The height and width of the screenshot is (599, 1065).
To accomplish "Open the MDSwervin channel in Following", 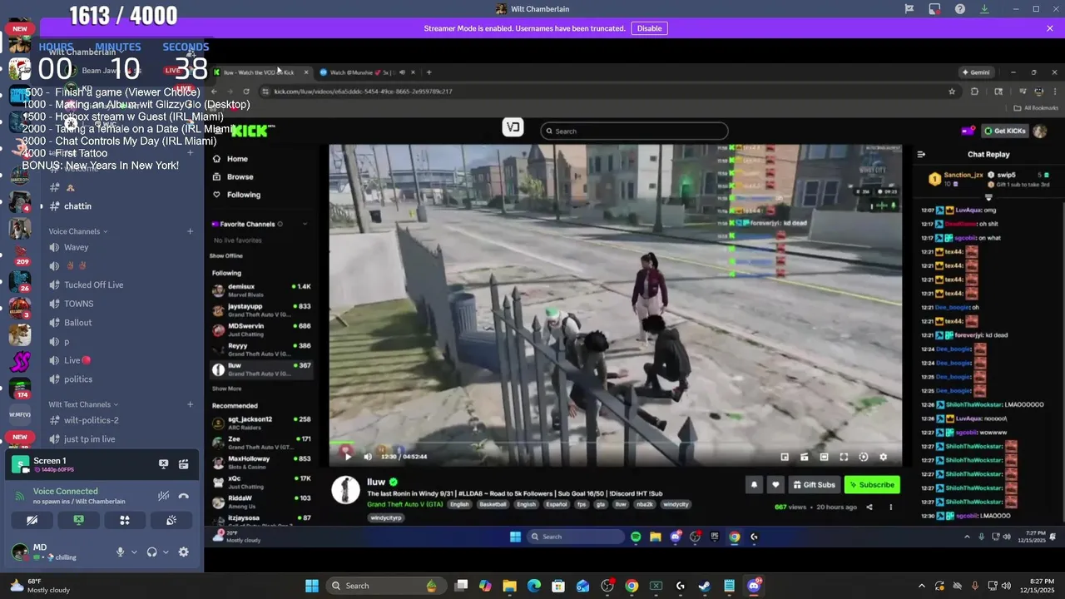I will 260,329.
